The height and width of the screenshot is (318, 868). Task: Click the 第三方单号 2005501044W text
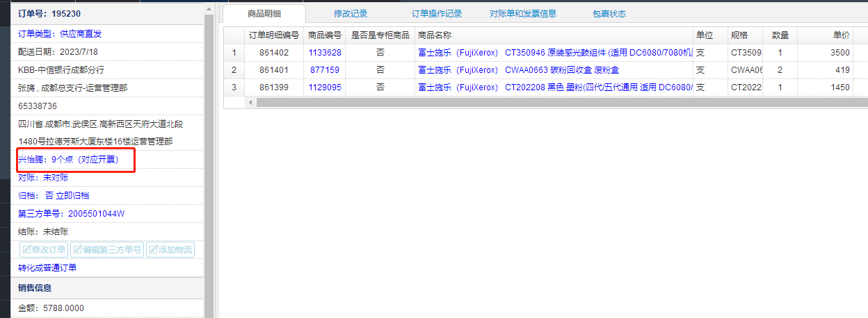coord(71,214)
